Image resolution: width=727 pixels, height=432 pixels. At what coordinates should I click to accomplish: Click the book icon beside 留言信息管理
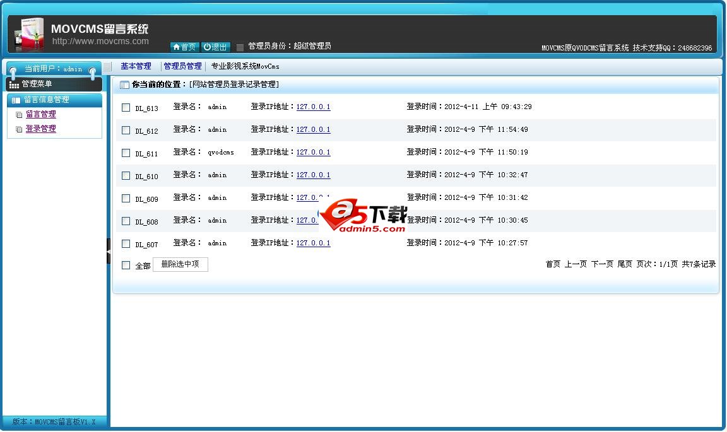(x=16, y=100)
